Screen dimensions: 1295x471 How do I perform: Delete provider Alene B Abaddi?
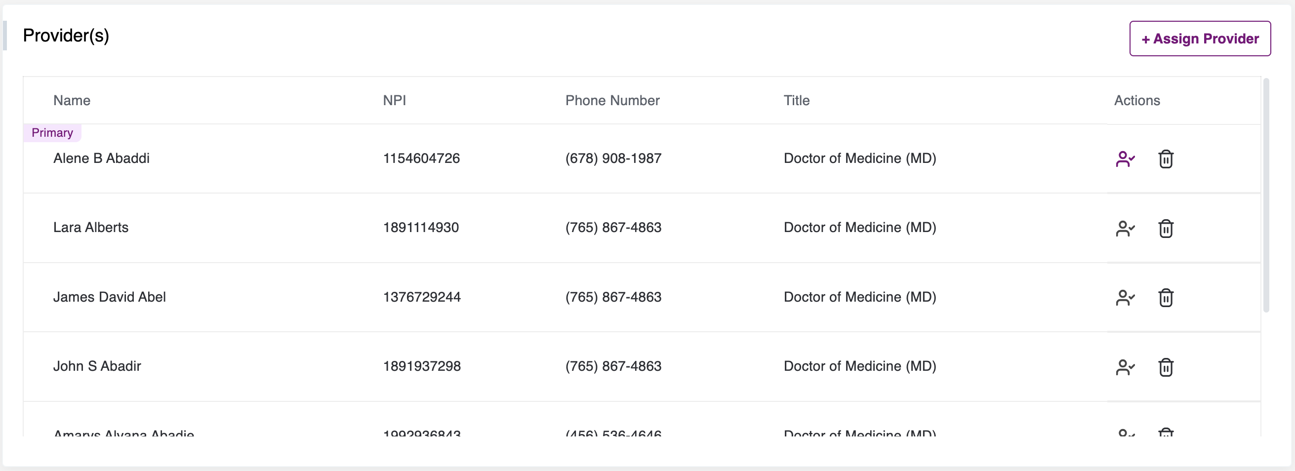click(1165, 159)
